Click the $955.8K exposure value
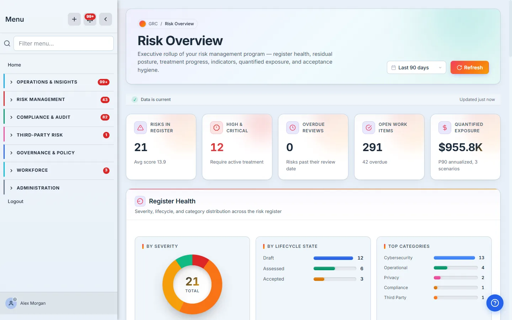512x320 pixels. [x=460, y=147]
